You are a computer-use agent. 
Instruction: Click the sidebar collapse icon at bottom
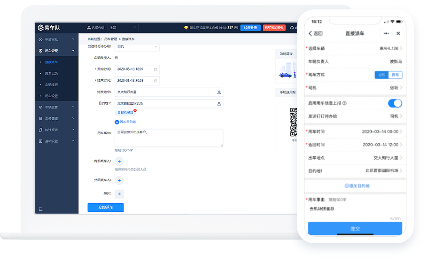(41, 209)
